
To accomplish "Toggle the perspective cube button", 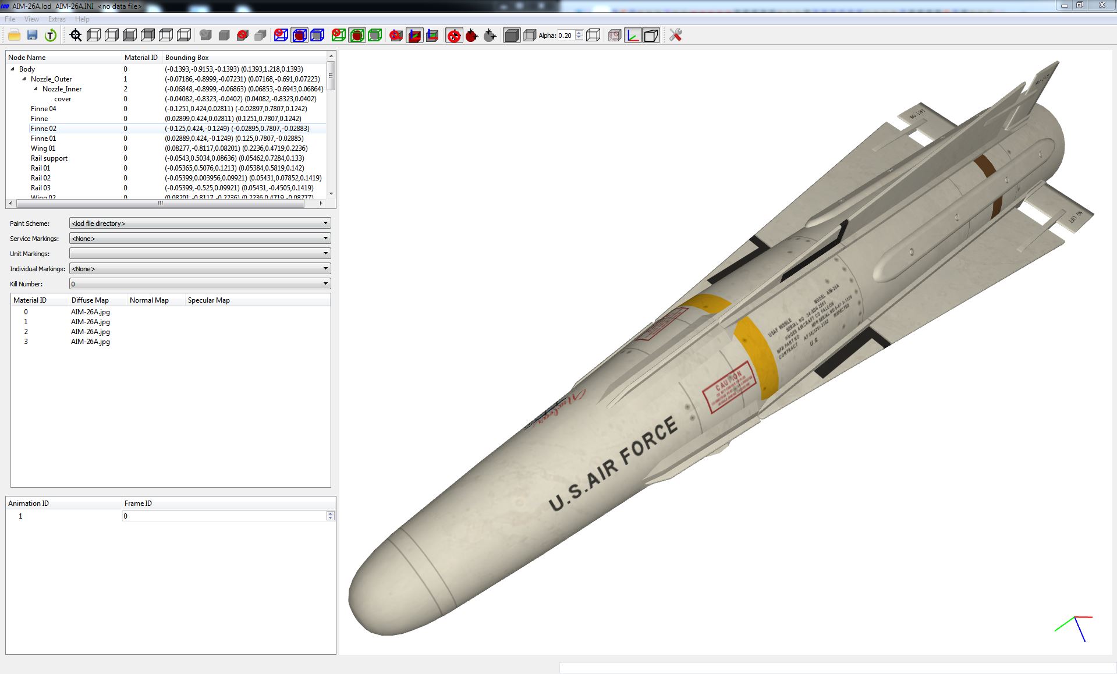I will [651, 36].
